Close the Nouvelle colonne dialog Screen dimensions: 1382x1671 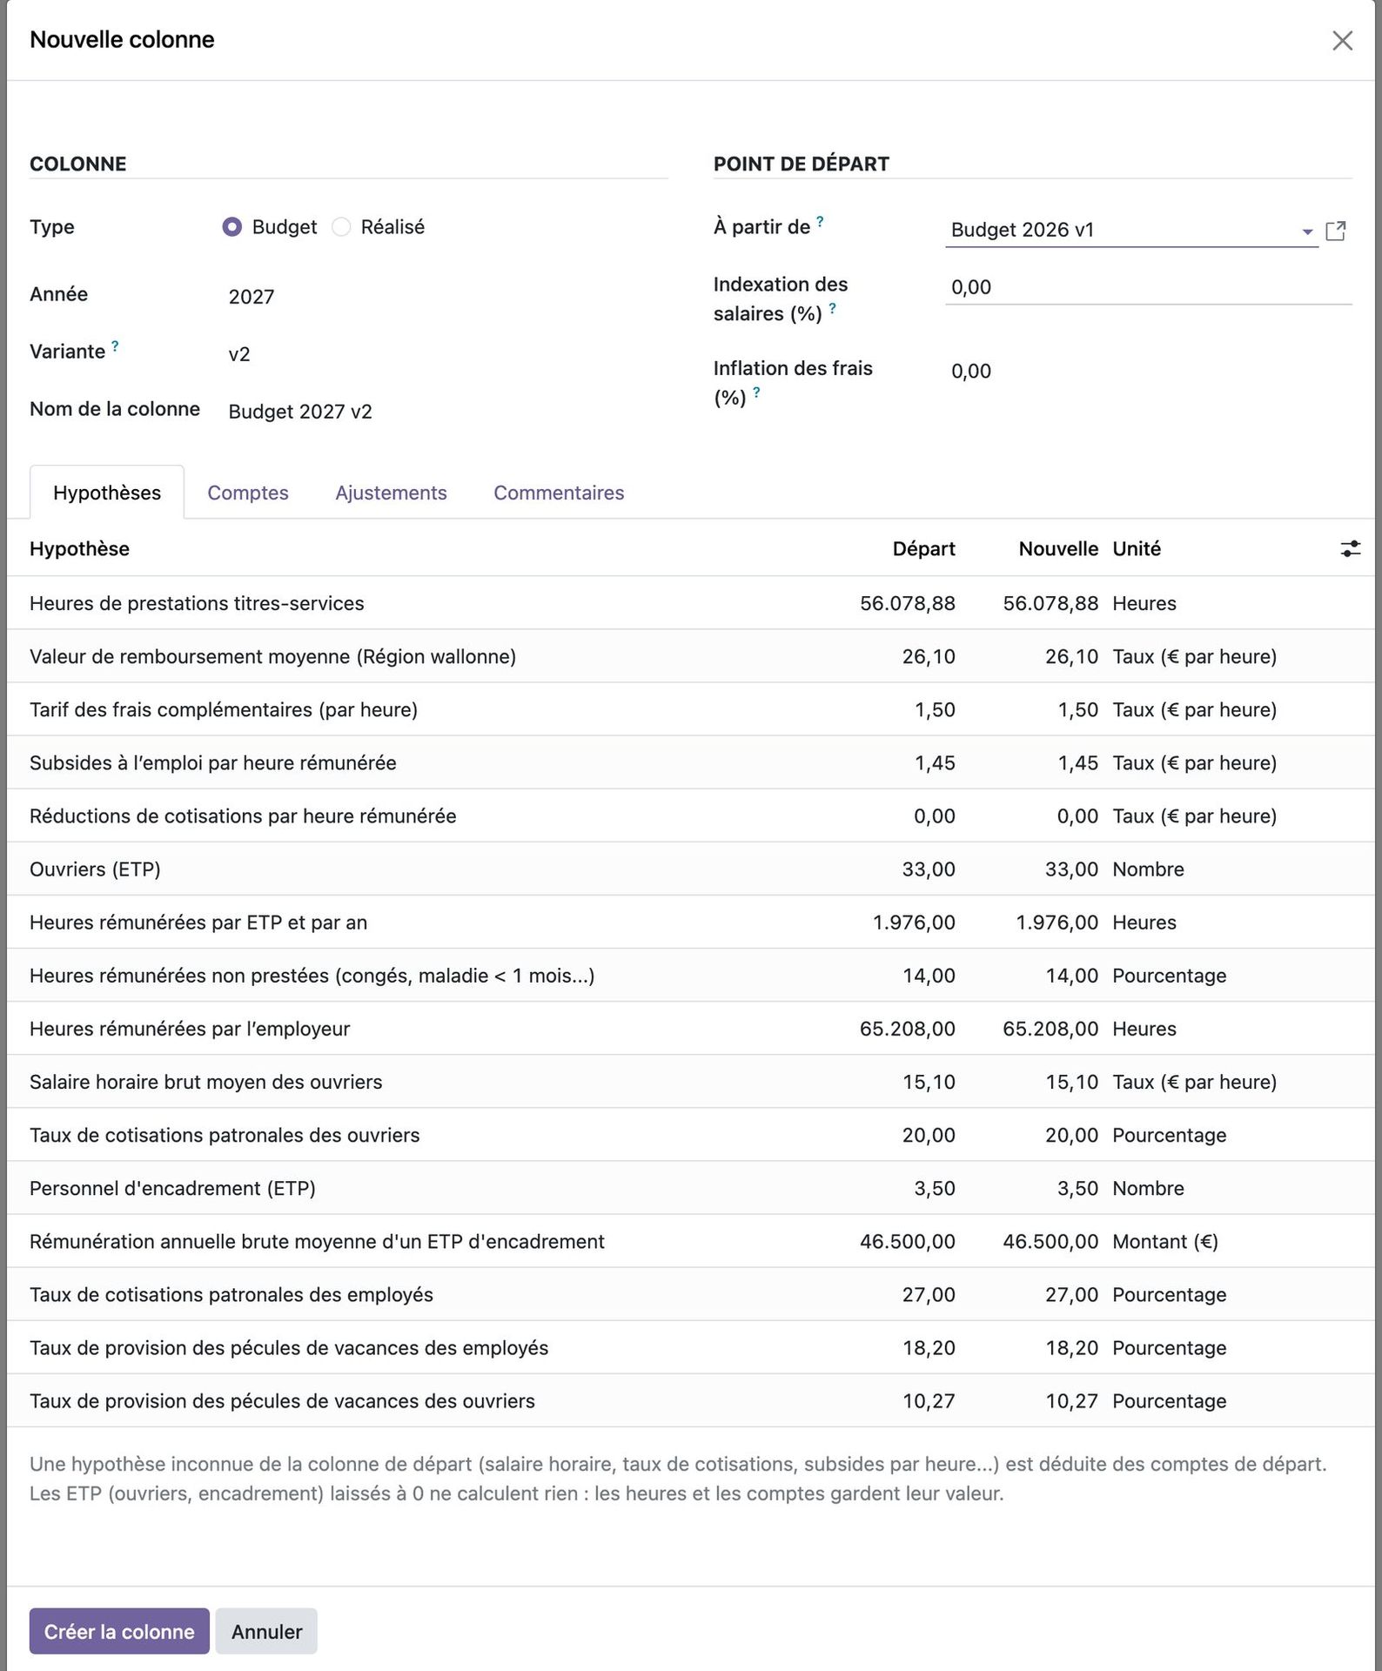[1342, 41]
